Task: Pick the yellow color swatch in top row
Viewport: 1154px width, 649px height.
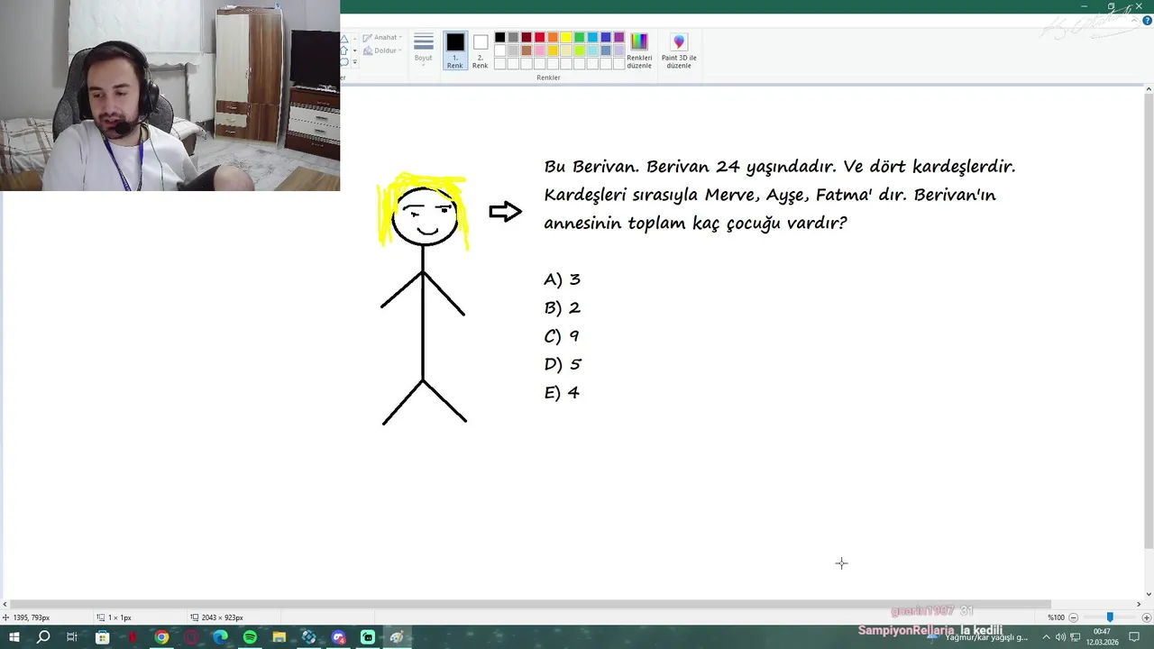Action: click(566, 38)
